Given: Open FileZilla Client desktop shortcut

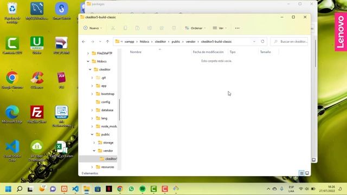Looking at the screenshot, I should 37,114.
